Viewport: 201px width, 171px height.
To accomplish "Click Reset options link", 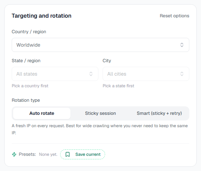I will (x=174, y=16).
